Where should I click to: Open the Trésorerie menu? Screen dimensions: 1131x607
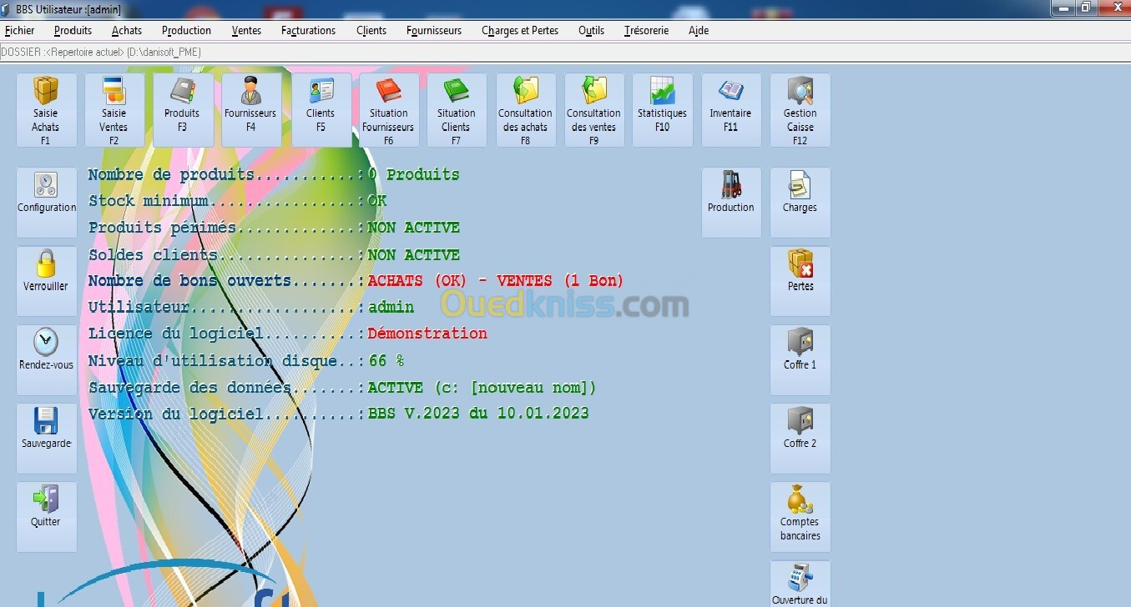click(x=647, y=31)
